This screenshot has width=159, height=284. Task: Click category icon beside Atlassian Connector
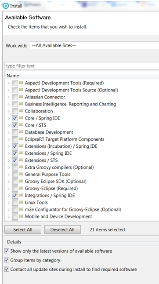21,97
